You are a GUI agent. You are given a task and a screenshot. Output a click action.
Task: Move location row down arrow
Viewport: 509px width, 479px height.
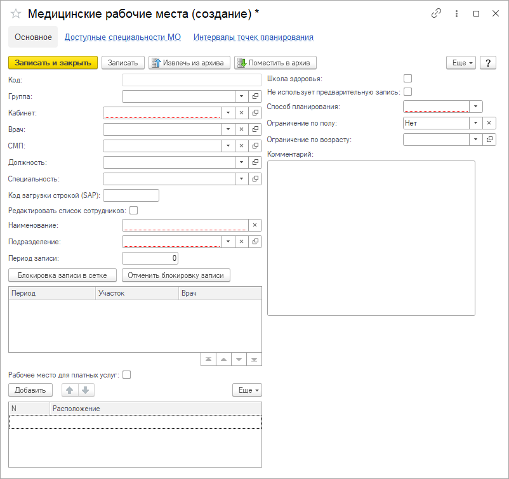85,390
